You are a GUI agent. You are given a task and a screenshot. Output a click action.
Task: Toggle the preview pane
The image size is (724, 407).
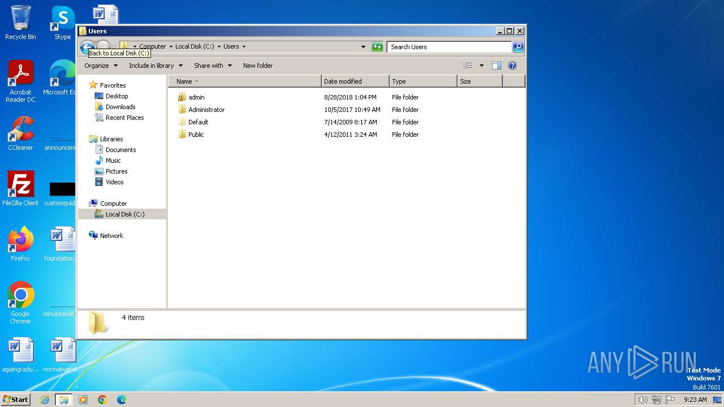pos(496,66)
